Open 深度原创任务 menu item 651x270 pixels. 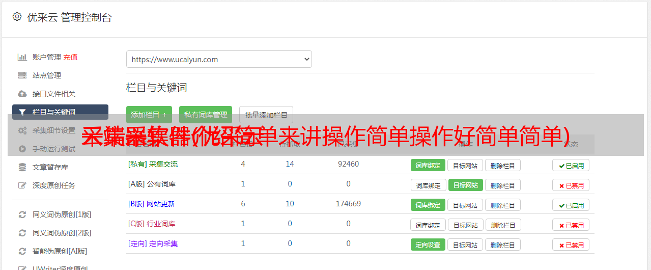(x=54, y=185)
